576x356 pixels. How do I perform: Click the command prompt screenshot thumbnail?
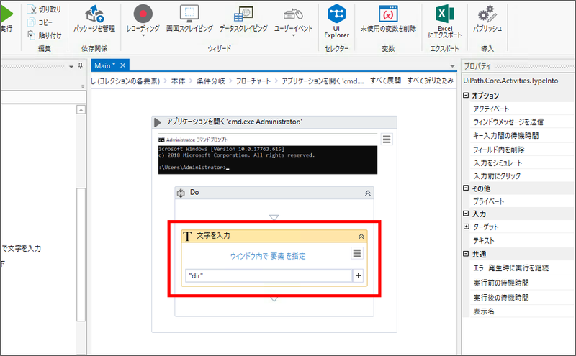pyautogui.click(x=267, y=155)
